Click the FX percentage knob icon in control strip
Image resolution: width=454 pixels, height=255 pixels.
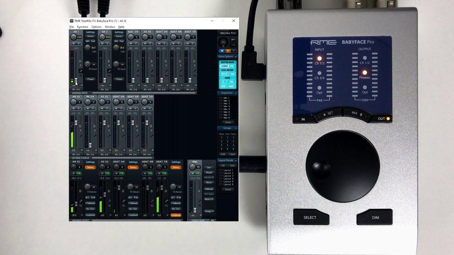click(223, 42)
